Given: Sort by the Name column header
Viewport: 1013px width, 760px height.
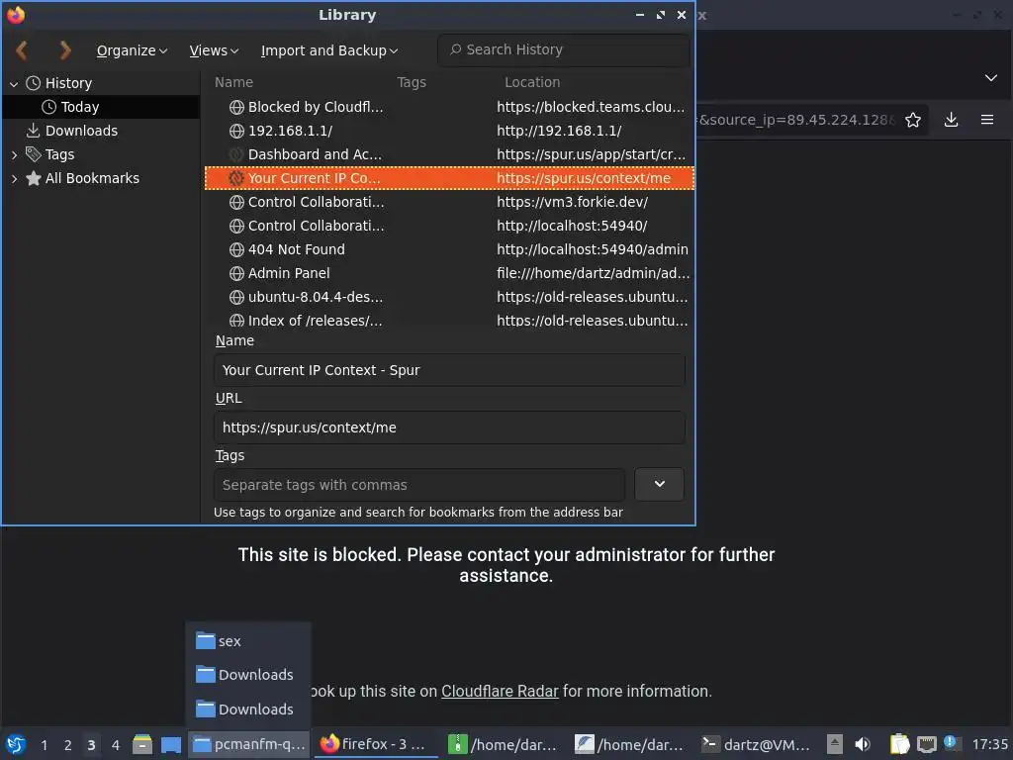Looking at the screenshot, I should 233,82.
